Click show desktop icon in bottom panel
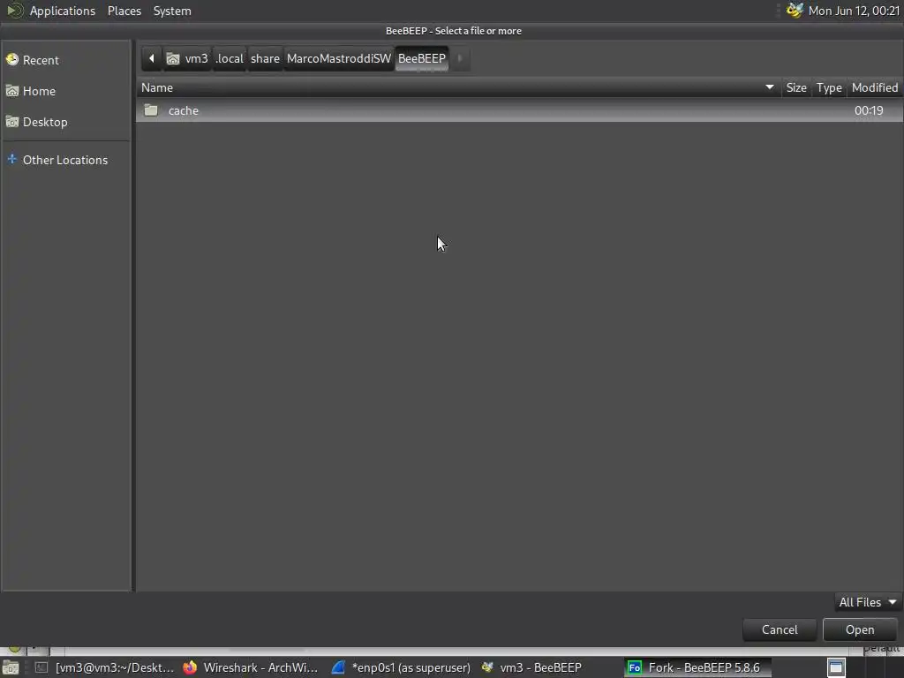 (11, 667)
